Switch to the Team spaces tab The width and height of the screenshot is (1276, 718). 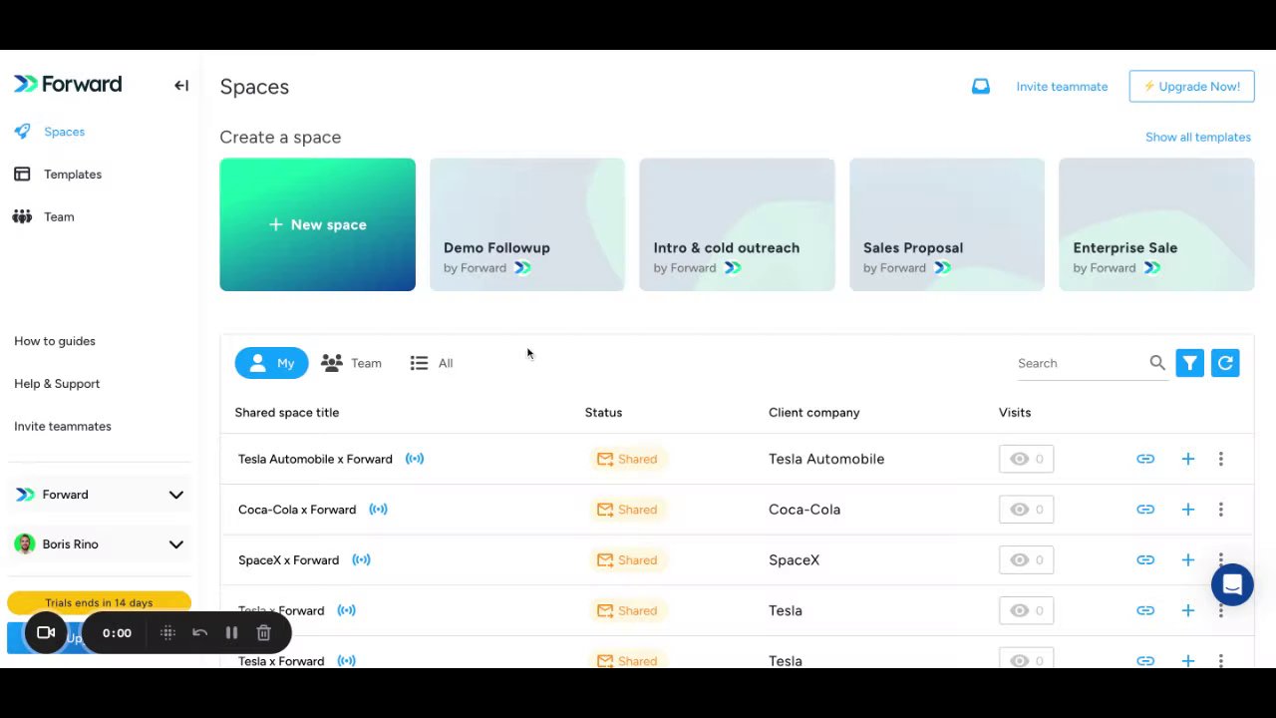coord(352,363)
